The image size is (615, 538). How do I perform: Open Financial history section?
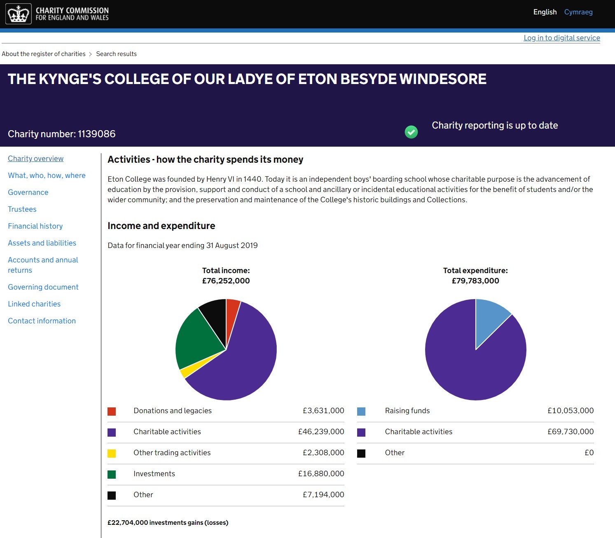point(35,226)
